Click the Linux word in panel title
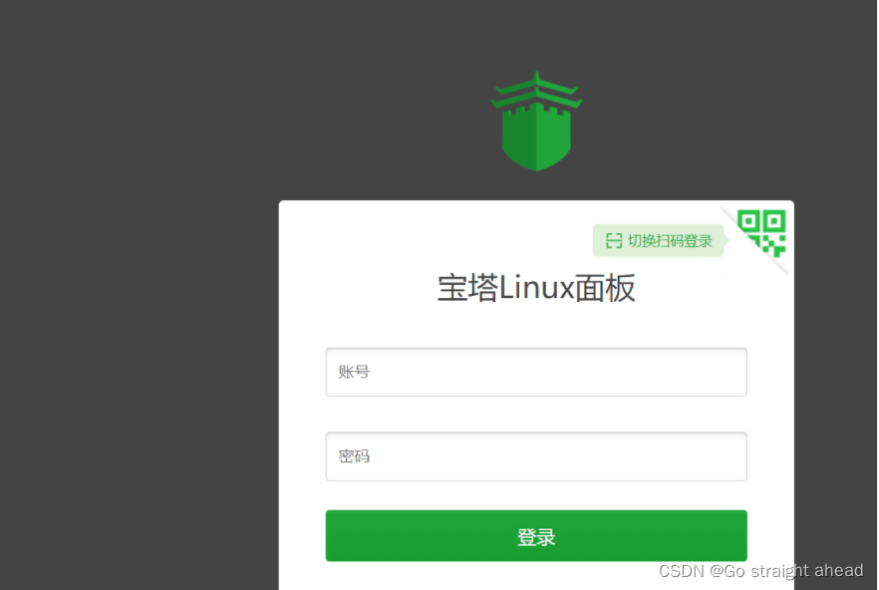Image resolution: width=879 pixels, height=590 pixels. click(536, 288)
